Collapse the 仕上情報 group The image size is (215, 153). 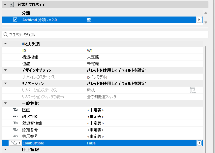tap(6, 149)
